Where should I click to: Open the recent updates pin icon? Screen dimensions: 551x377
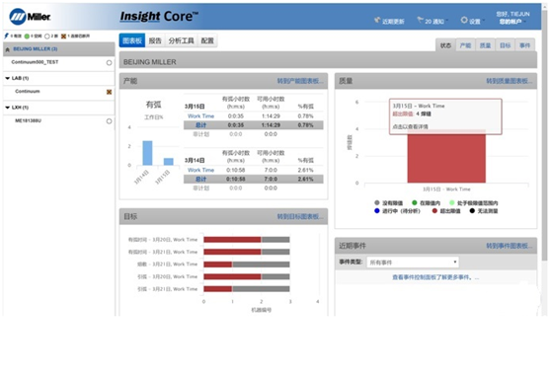click(377, 20)
